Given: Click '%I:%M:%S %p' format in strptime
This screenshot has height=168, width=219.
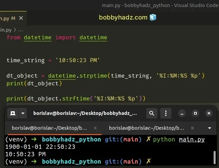Looking at the screenshot, I should coord(179,76).
